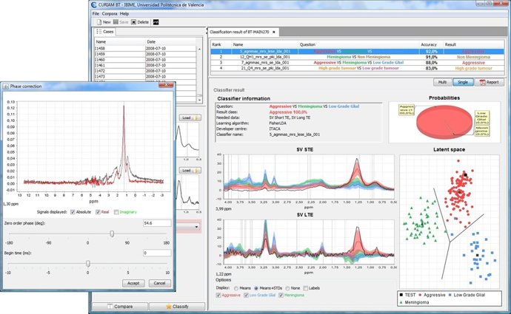This screenshot has width=511, height=314.
Task: Click the Begin time input field
Action: 156,253
